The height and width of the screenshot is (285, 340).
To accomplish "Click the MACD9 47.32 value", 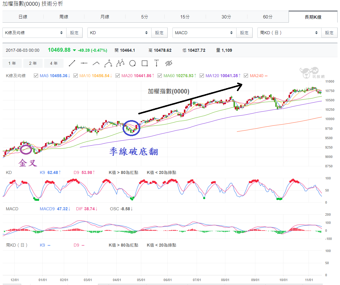I will [55, 209].
